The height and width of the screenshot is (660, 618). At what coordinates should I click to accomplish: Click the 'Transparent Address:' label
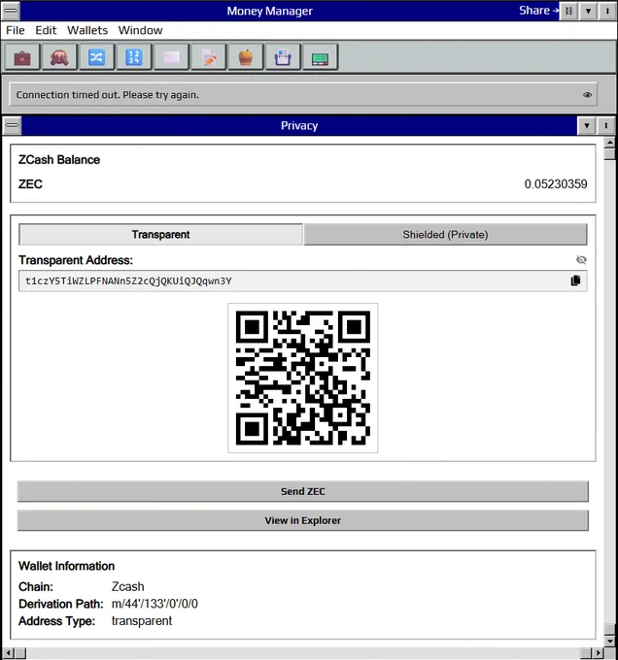click(x=76, y=260)
